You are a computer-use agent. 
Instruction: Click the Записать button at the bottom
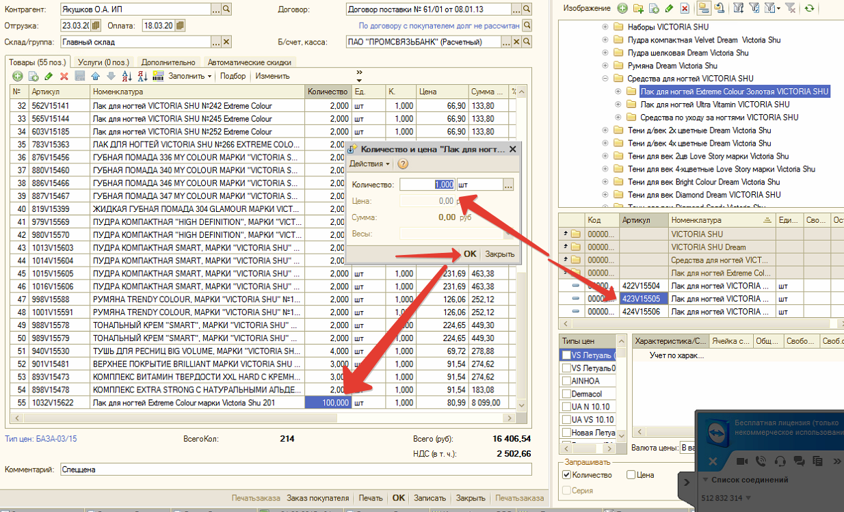tap(430, 498)
